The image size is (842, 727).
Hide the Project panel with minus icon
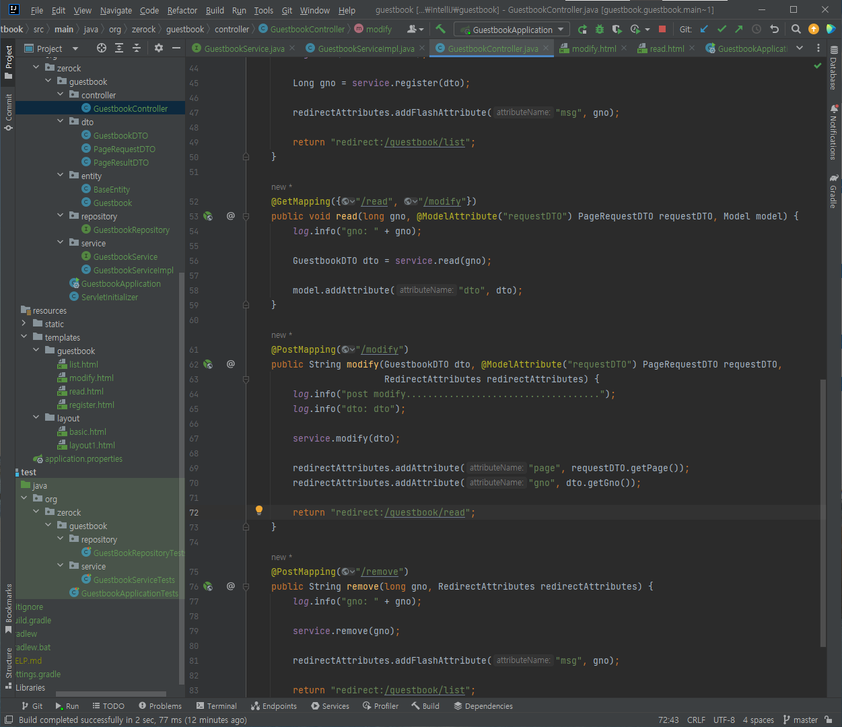pyautogui.click(x=176, y=48)
